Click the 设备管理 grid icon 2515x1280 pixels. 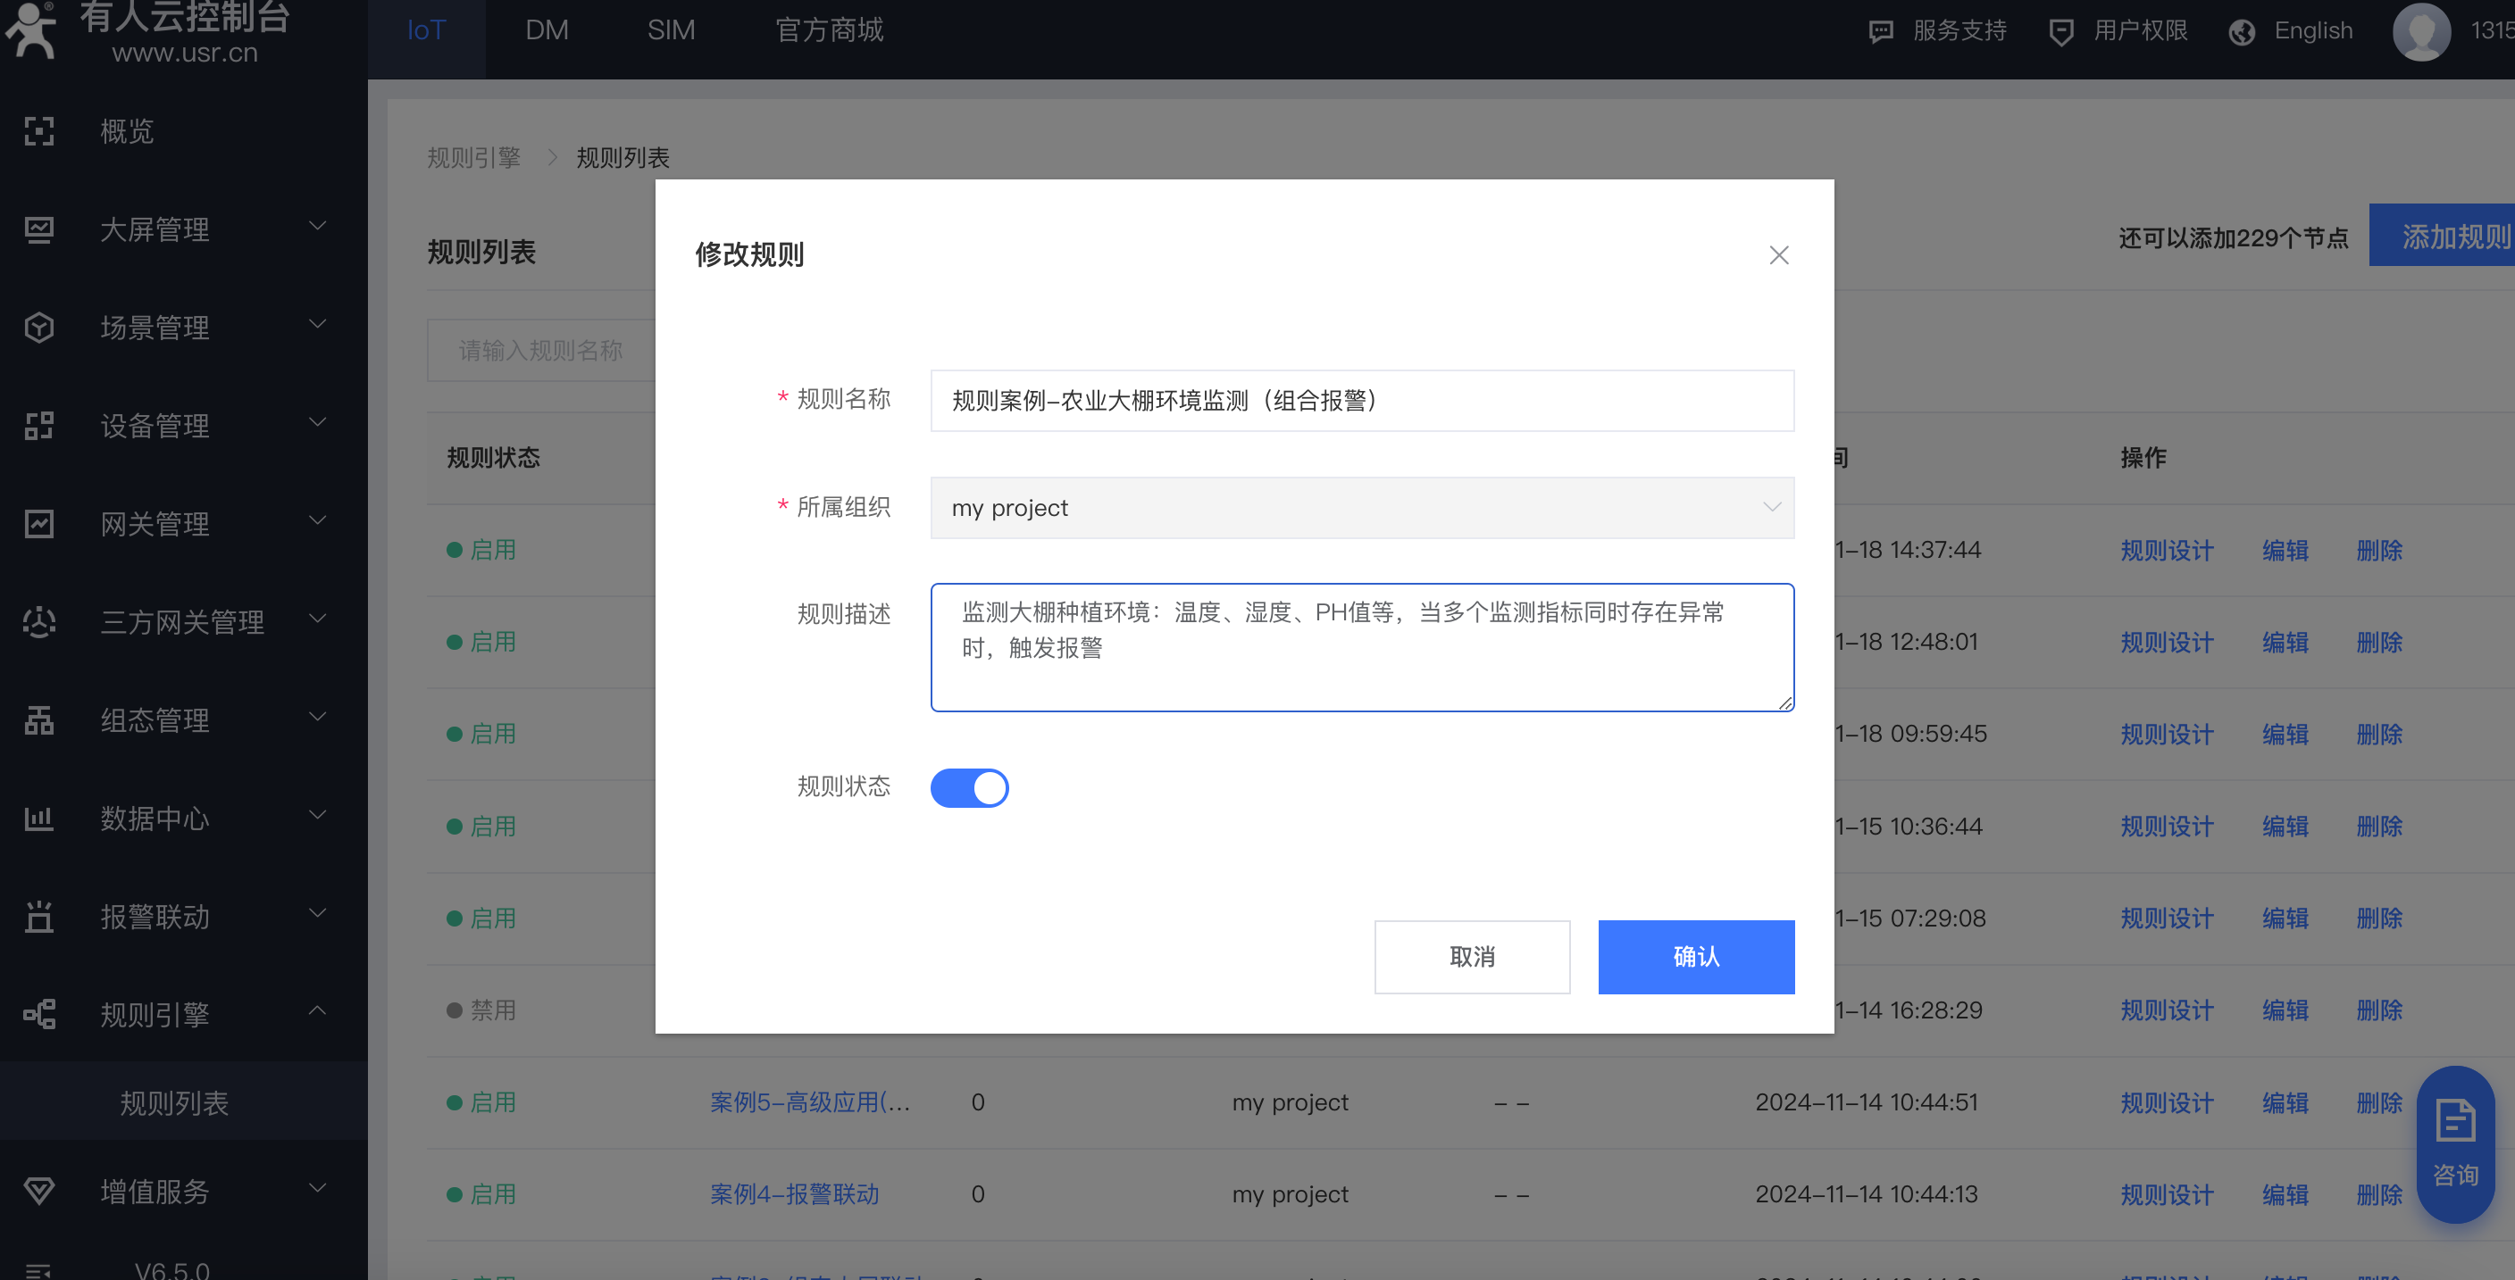38,426
